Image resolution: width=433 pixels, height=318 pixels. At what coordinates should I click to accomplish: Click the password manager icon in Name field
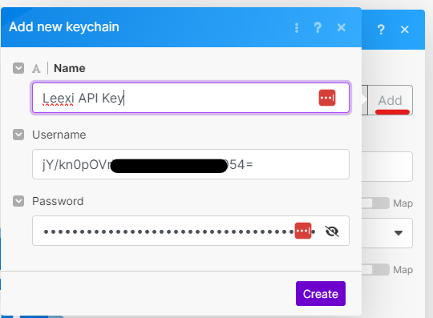327,98
